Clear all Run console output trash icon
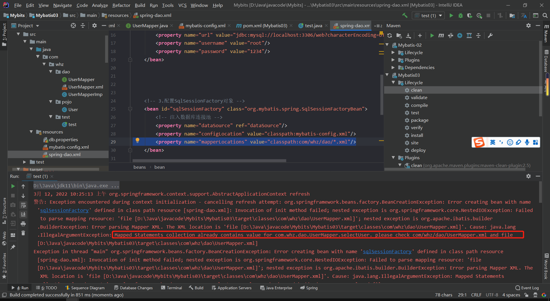The image size is (550, 301). [x=23, y=233]
